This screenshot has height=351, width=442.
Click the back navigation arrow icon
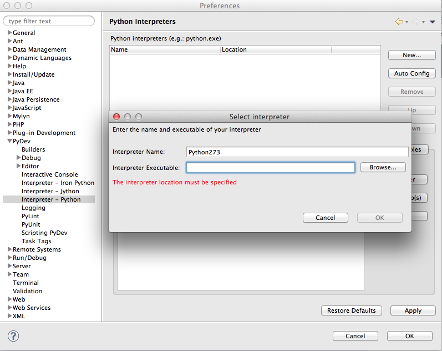click(x=399, y=22)
